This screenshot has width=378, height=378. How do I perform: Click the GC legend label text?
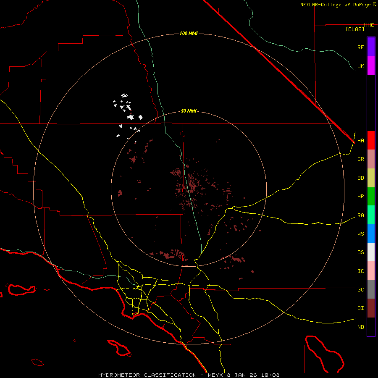tap(360, 289)
